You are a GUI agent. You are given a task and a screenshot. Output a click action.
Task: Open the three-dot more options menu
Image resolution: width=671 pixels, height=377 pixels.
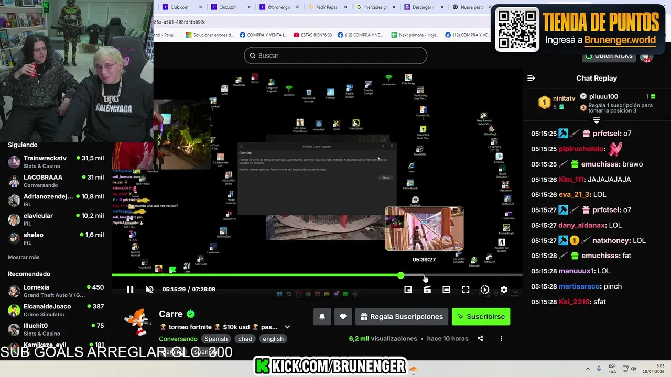tap(501, 339)
